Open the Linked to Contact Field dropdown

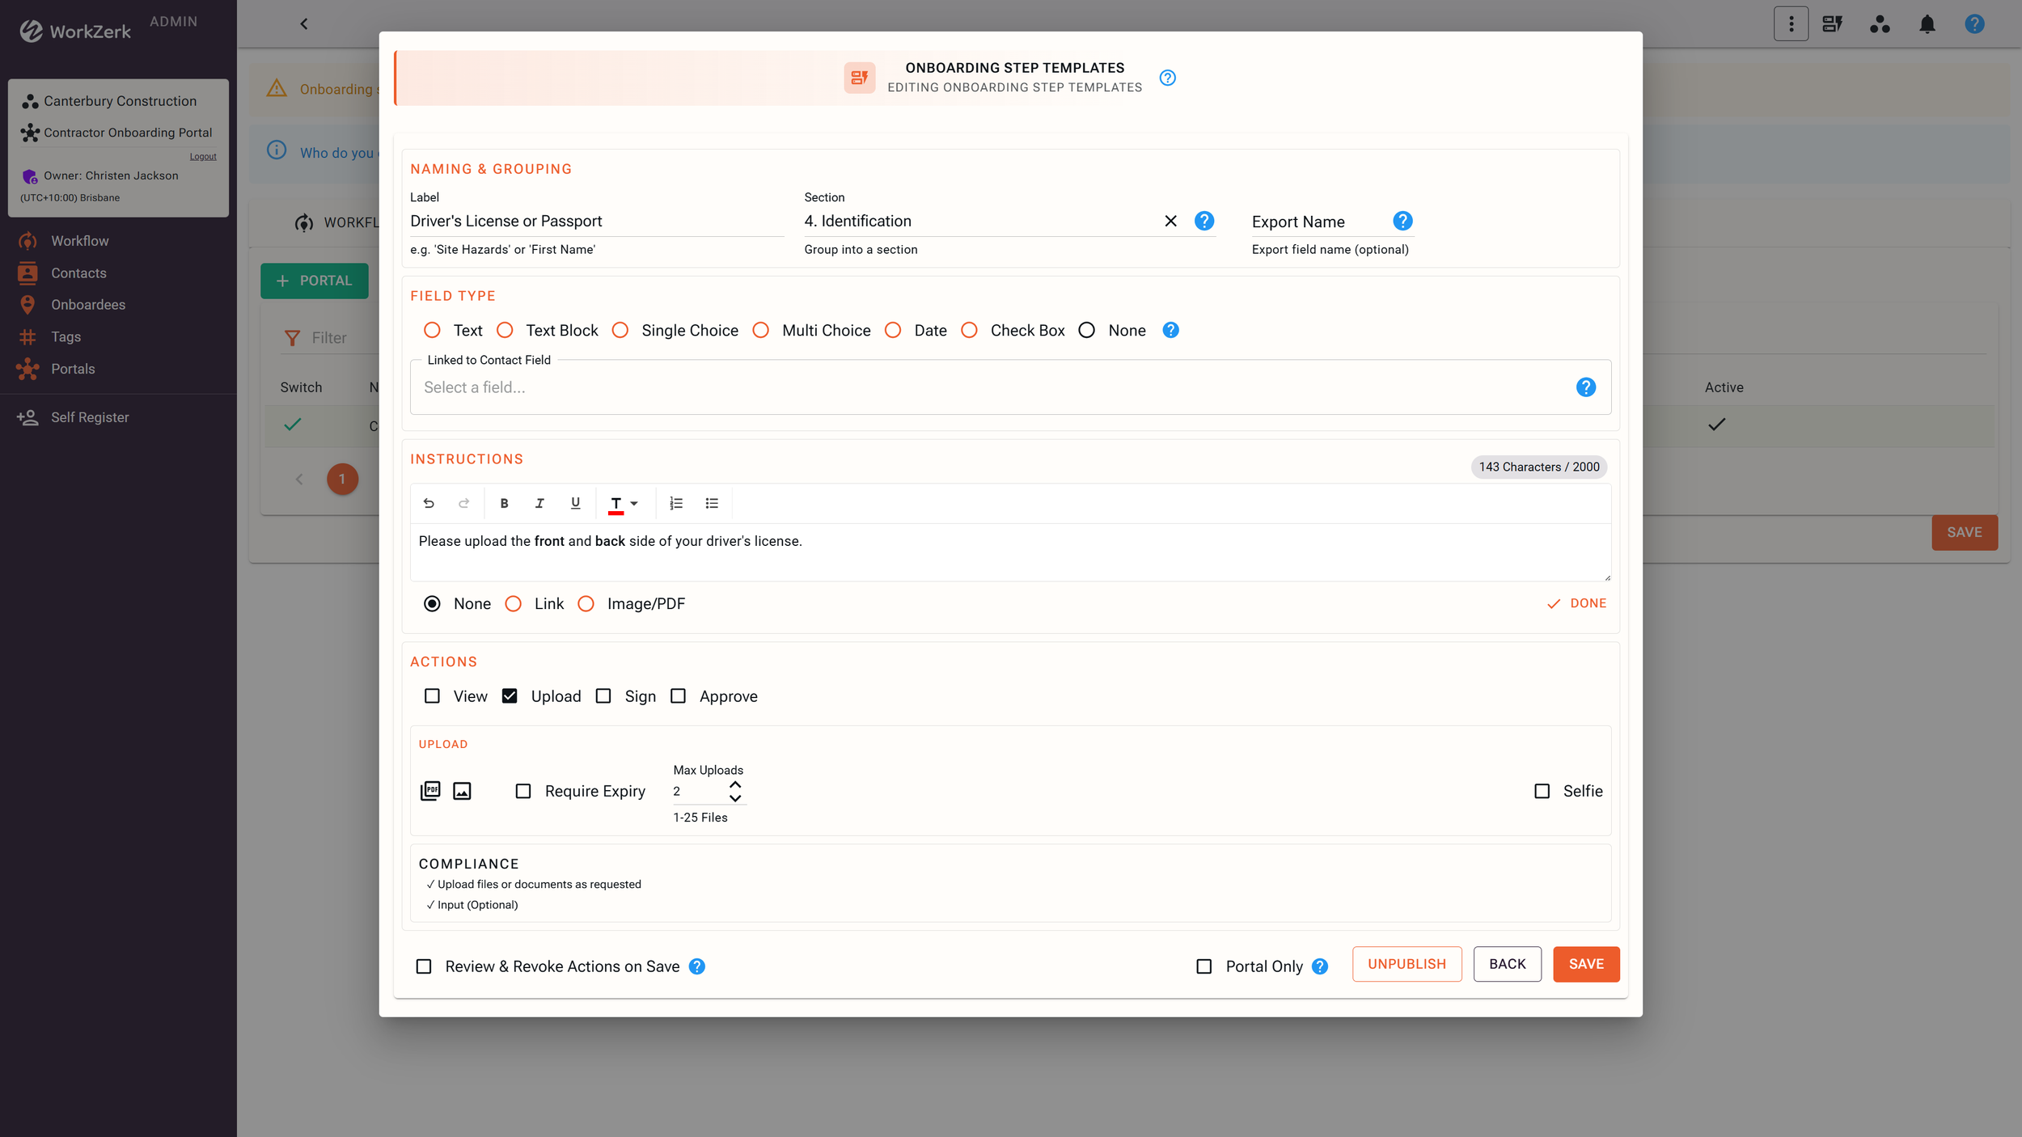coord(991,387)
